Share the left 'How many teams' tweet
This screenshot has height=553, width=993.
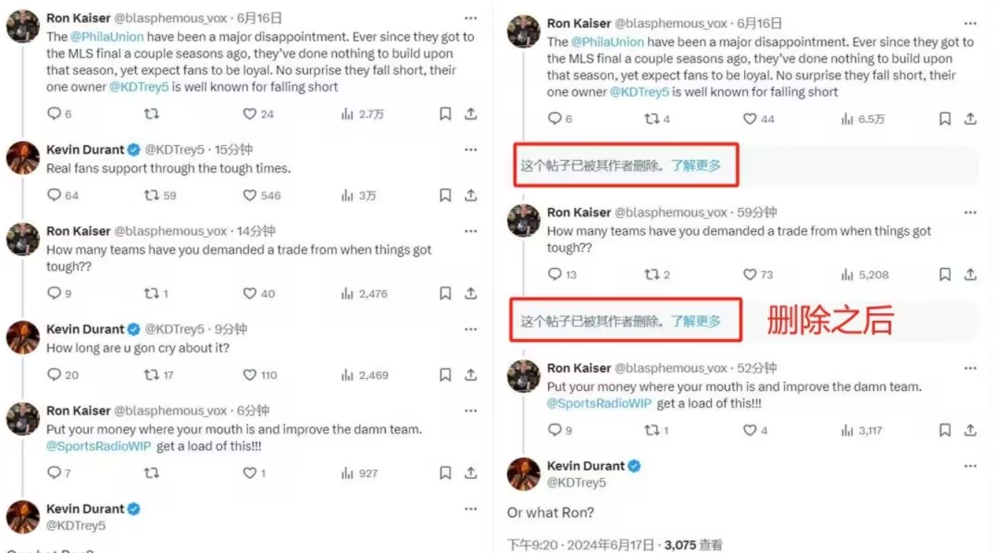470,294
